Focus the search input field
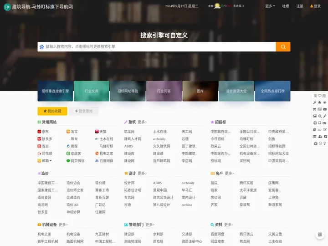This screenshot has height=246, width=328. click(x=160, y=46)
